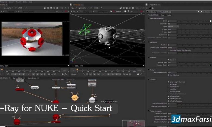Toggle Ignore Light Normals checkbox
Image resolution: width=212 pixels, height=127 pixels.
pos(168,82)
